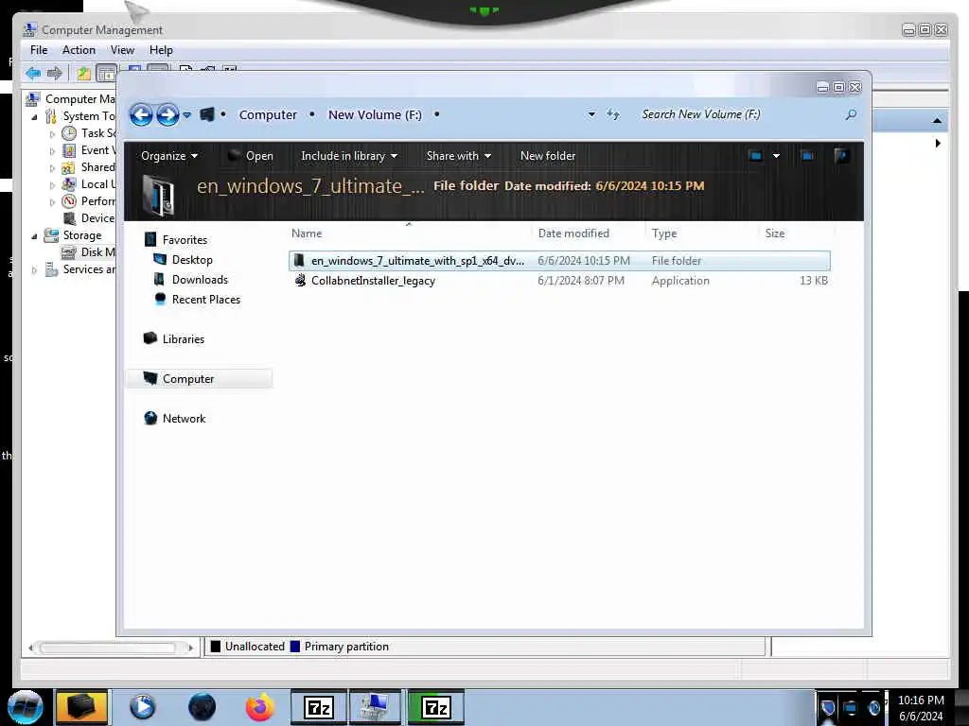Expand the Shared Folders tree node
This screenshot has height=726, width=969.
coord(52,168)
